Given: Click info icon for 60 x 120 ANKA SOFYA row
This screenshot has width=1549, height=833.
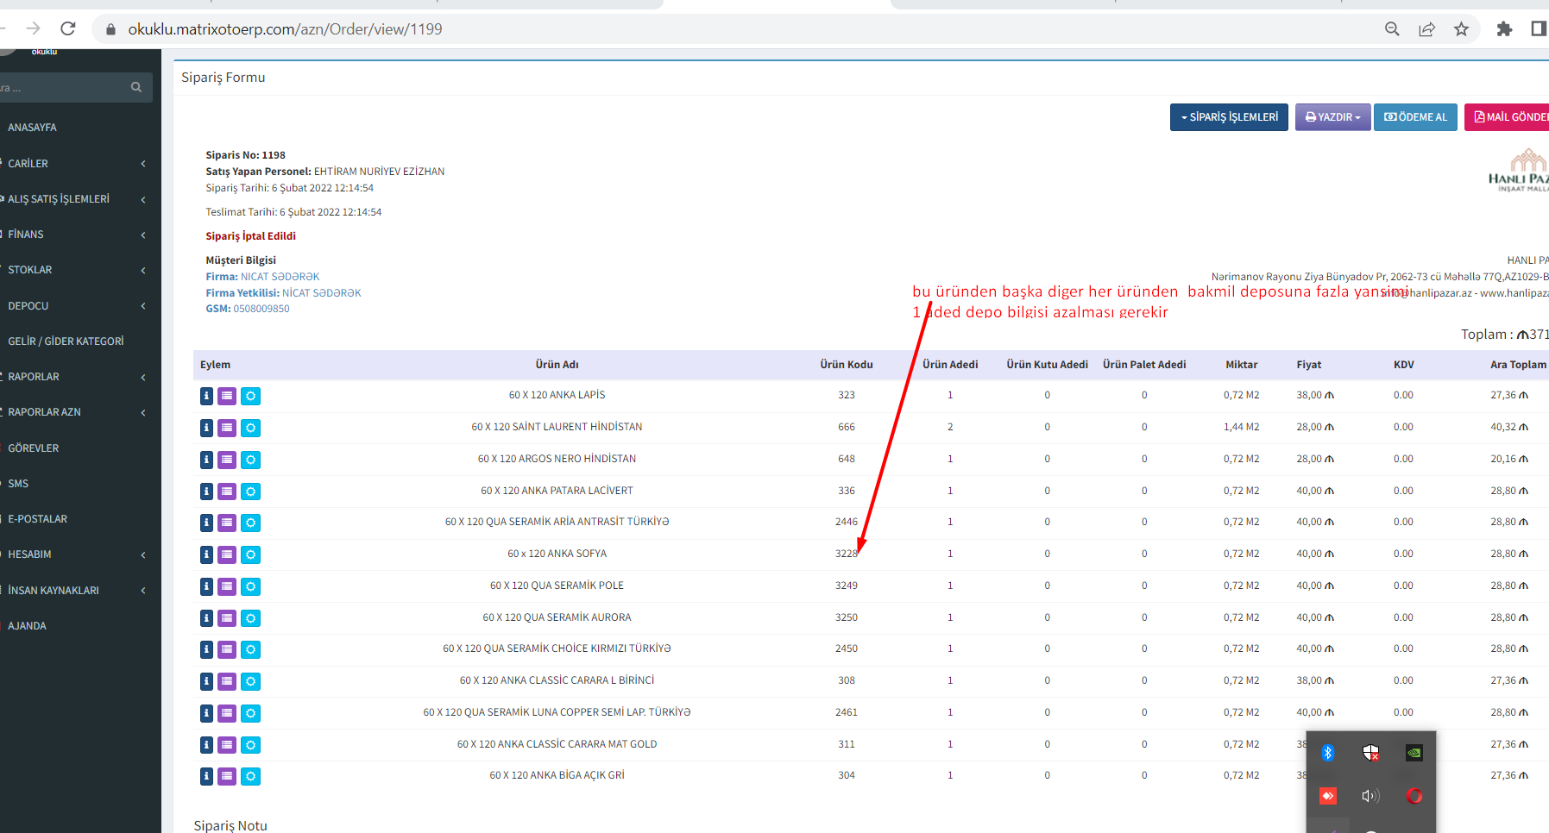Looking at the screenshot, I should click(x=206, y=554).
